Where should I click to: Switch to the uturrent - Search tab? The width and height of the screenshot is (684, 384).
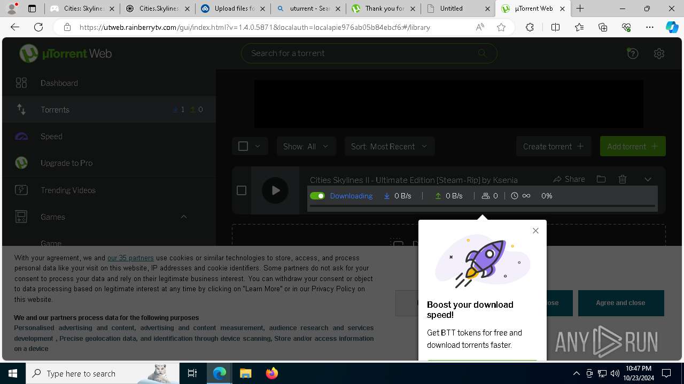(308, 9)
